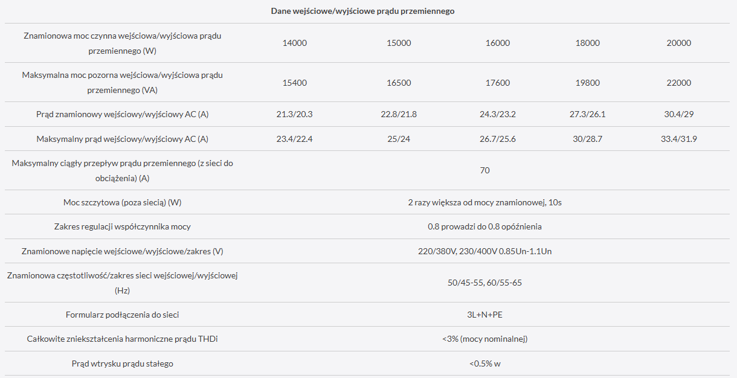Click the table header 'Dane wejściowe/wyjściowe prądu przemiennego'
The image size is (737, 378).
[362, 11]
